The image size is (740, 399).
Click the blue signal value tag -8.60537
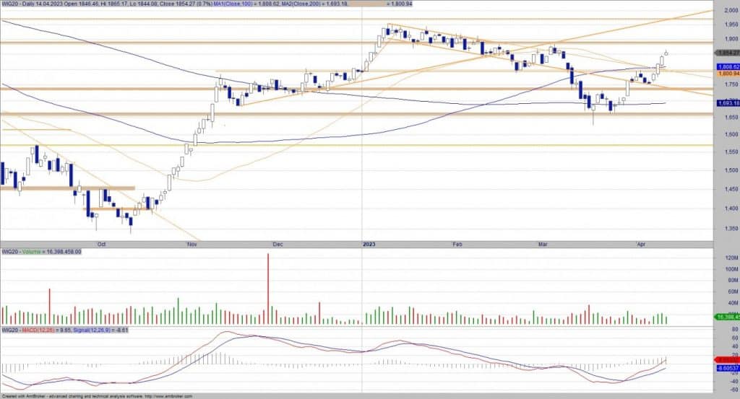point(727,368)
